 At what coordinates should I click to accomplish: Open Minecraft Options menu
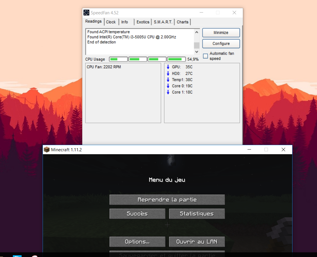137,242
